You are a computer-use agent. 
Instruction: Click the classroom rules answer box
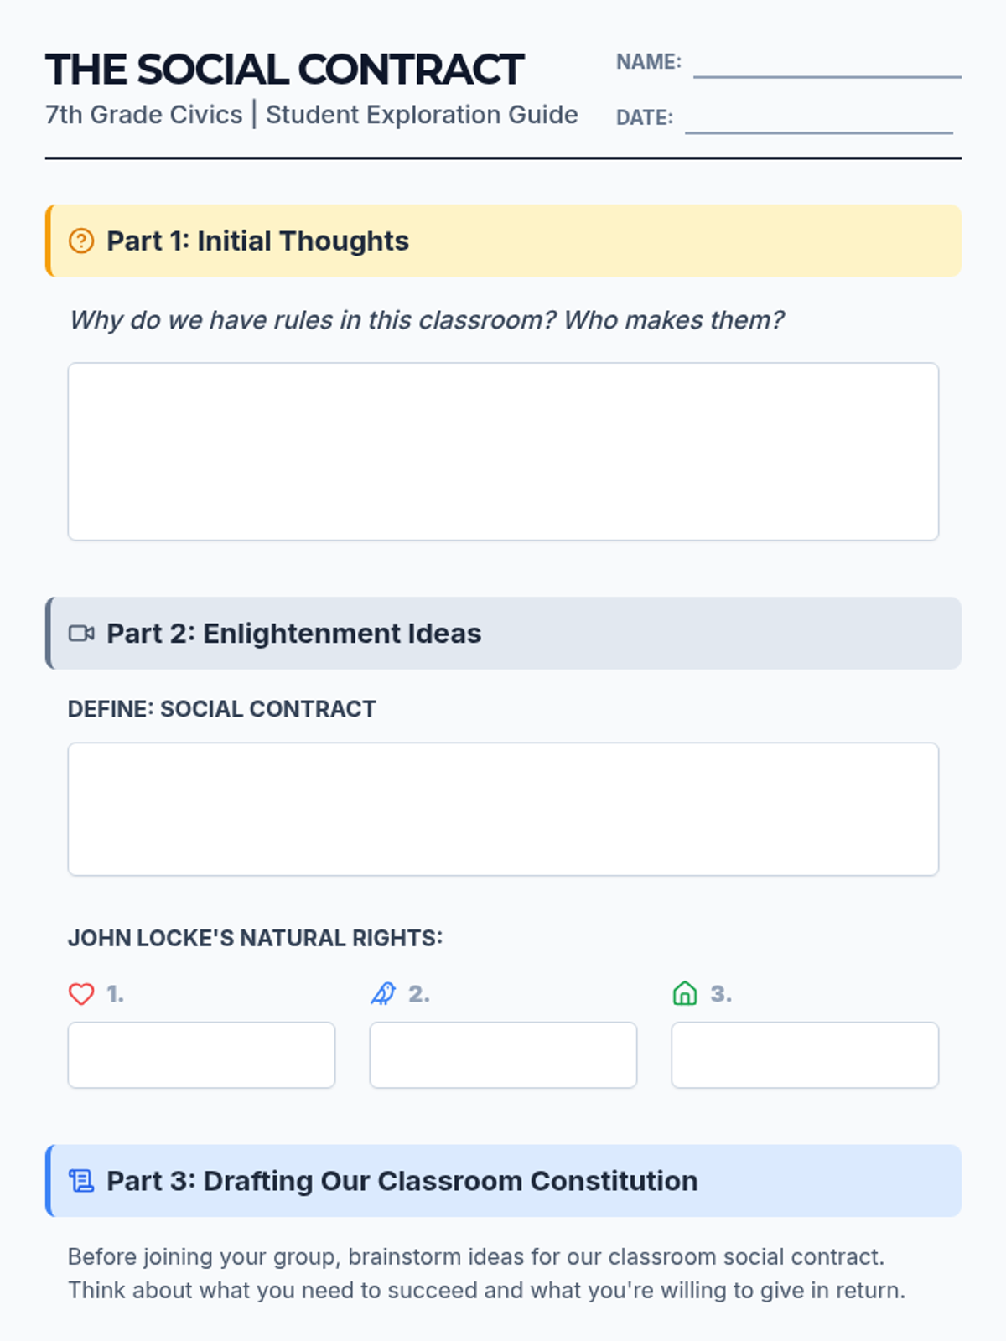click(x=503, y=452)
